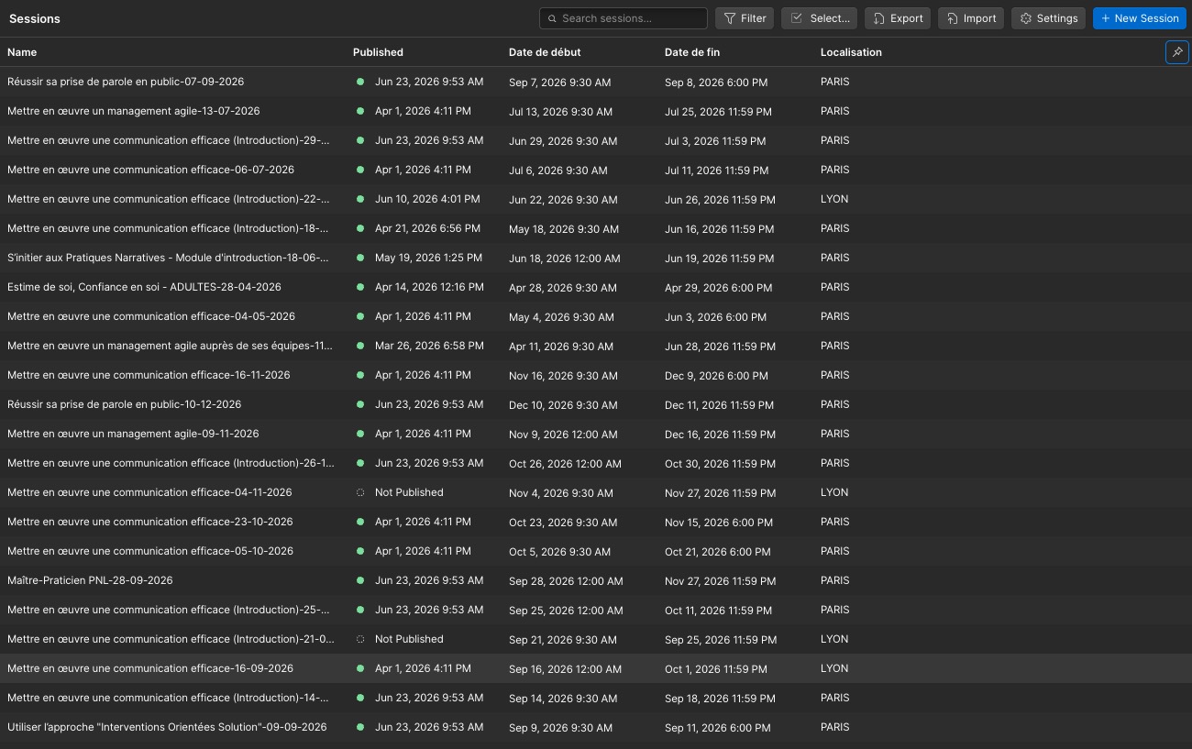Open session communication efficace-16-09-2026
This screenshot has width=1192, height=749.
pyautogui.click(x=150, y=668)
